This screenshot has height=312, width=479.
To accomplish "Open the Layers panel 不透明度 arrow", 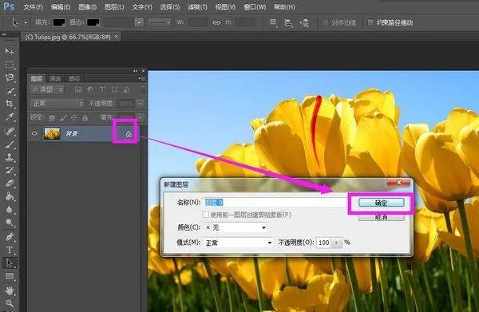I will coord(140,104).
